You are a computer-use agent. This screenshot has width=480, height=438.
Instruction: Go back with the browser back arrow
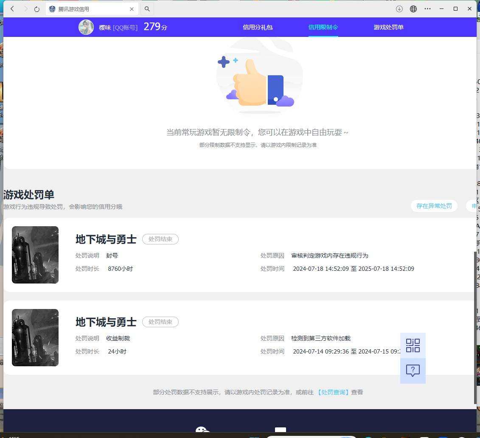[x=12, y=9]
